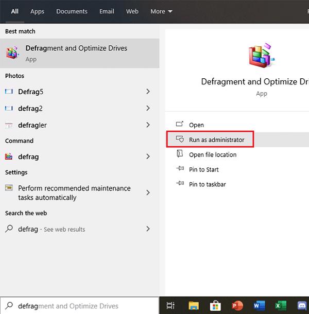Expand the defrag2 result chevron
Image resolution: width=309 pixels, height=314 pixels.
pos(148,108)
